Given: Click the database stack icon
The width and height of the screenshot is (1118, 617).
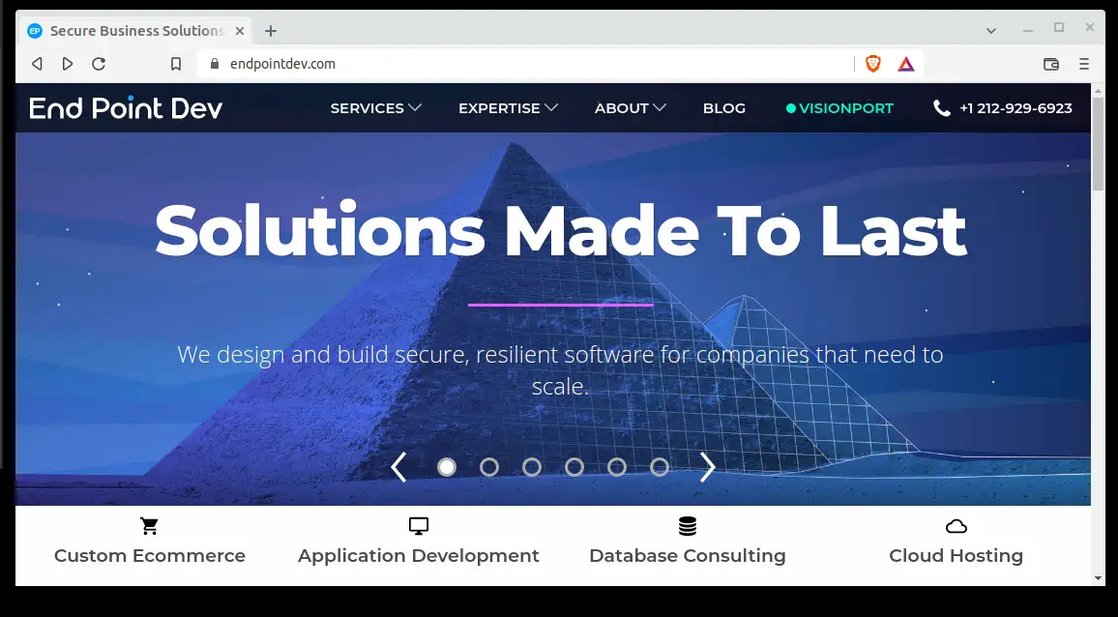Looking at the screenshot, I should click(688, 526).
